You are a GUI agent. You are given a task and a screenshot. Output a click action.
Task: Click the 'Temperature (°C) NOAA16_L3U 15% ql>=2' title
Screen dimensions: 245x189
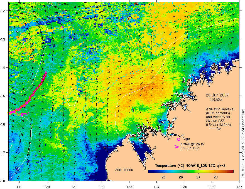coord(190,166)
